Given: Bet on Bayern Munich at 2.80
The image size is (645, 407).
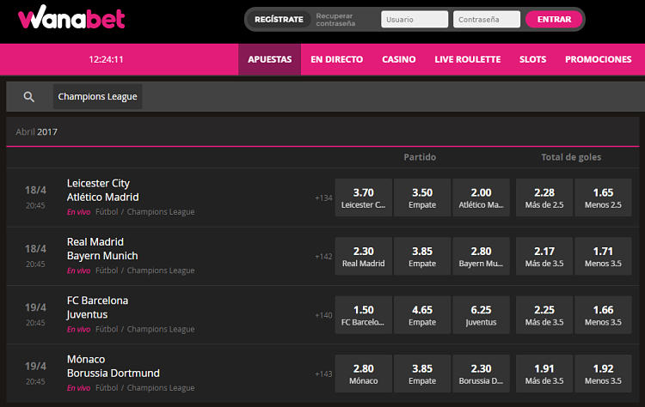Looking at the screenshot, I should pyautogui.click(x=482, y=256).
